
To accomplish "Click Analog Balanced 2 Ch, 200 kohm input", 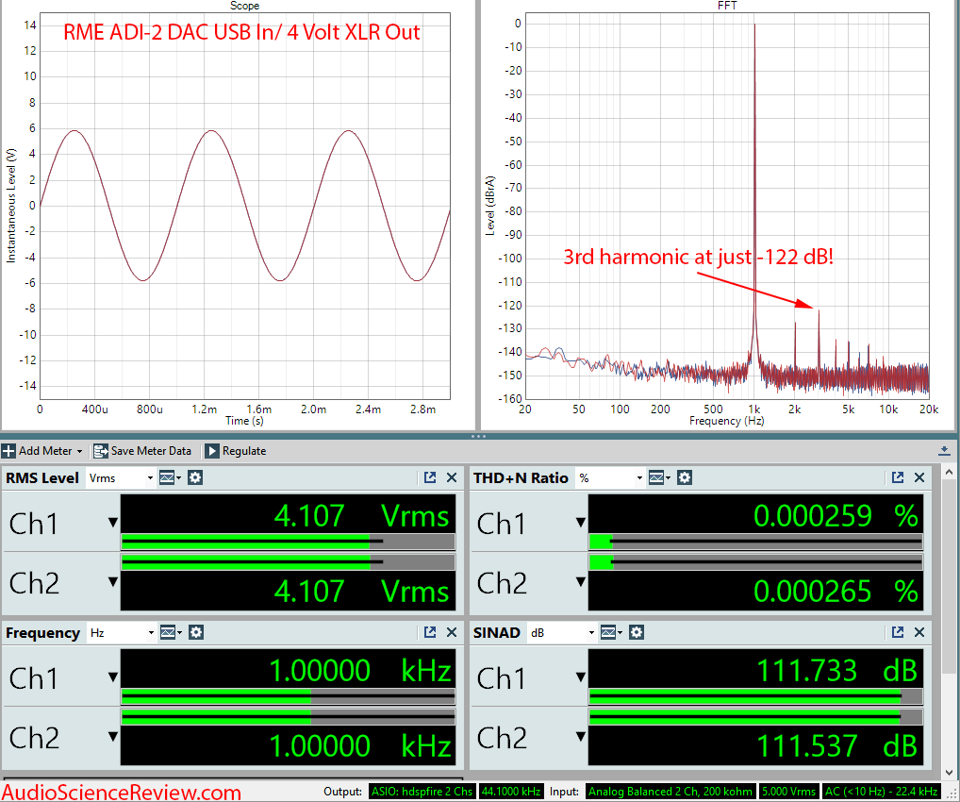I will tap(670, 792).
